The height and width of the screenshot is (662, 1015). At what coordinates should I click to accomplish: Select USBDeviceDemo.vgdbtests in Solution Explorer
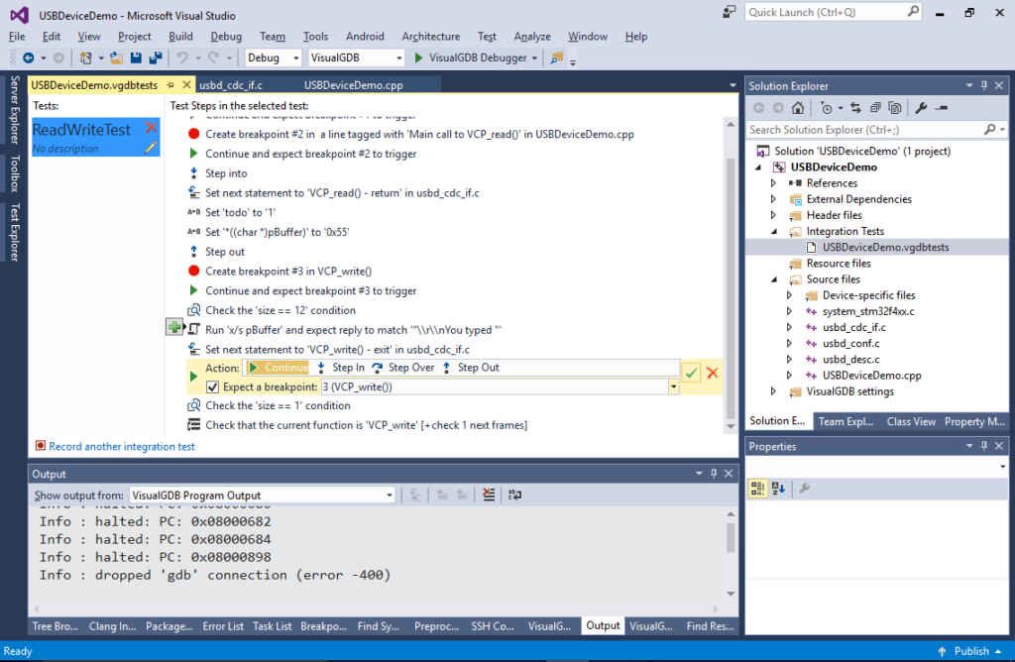[x=885, y=247]
